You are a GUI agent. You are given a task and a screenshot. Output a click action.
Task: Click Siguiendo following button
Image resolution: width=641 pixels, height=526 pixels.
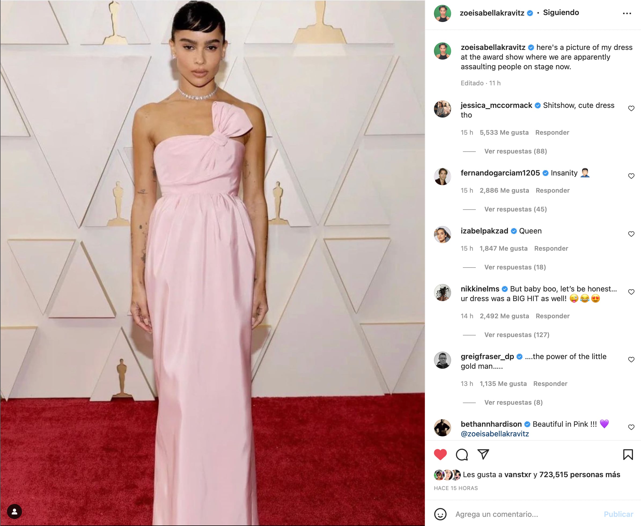pos(561,12)
